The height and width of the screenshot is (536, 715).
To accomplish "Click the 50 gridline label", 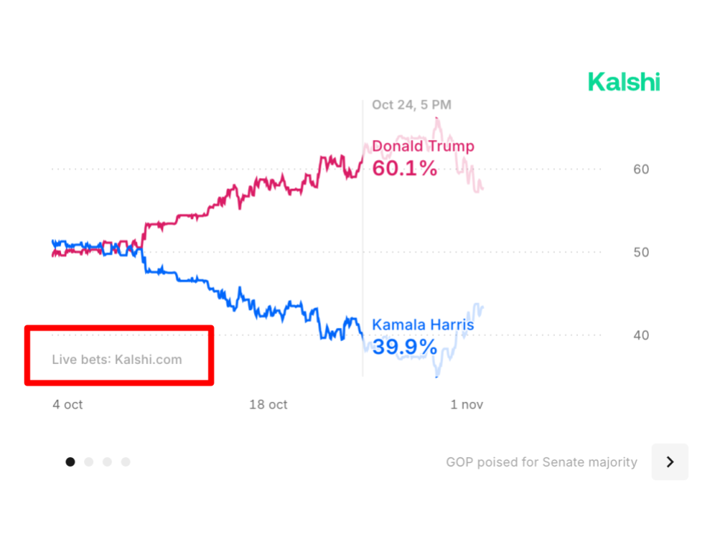I will [641, 252].
